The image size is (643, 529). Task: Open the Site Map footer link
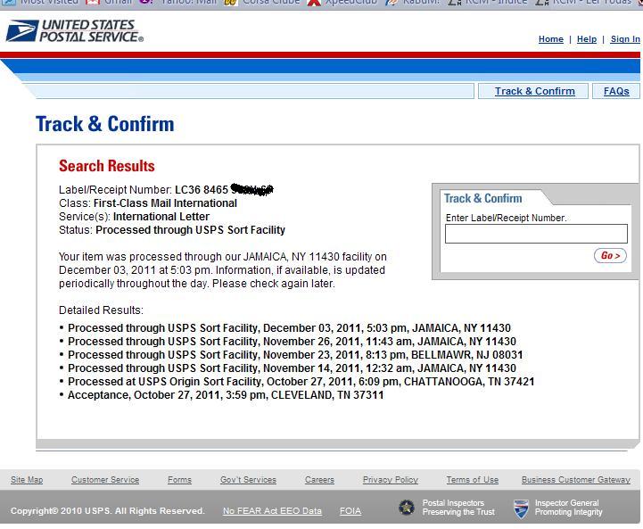coord(27,479)
